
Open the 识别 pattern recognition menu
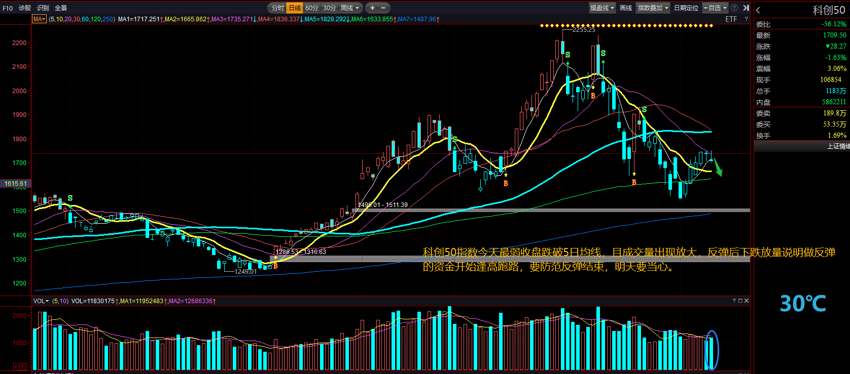43,8
